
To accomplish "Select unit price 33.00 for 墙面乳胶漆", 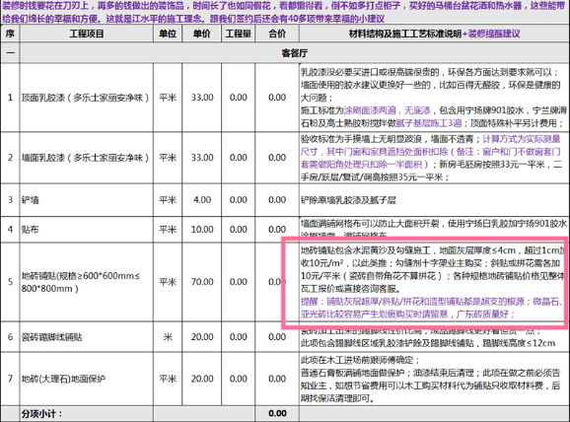I will coord(202,158).
